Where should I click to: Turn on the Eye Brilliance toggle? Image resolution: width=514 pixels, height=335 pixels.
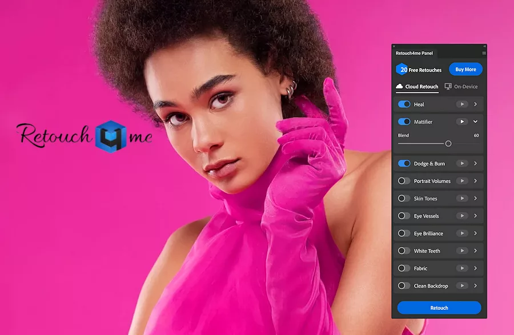(x=404, y=233)
